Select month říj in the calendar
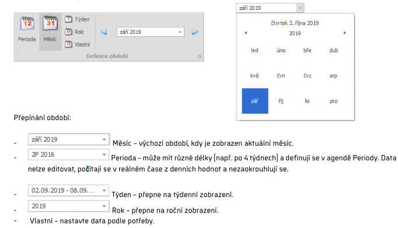This screenshot has height=228, width=398. coord(281,101)
